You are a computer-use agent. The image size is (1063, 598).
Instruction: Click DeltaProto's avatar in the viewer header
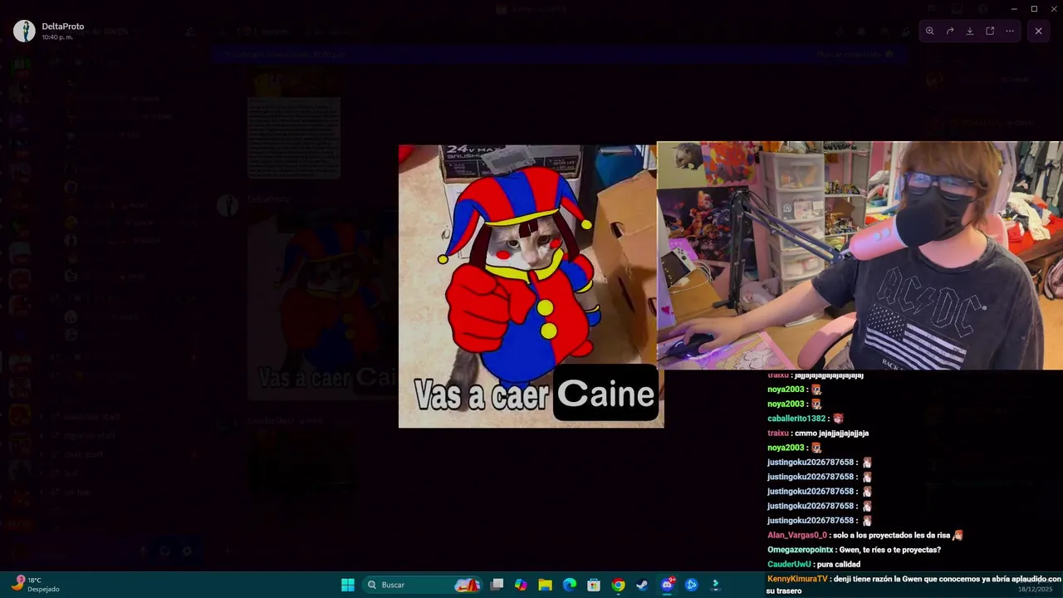[24, 31]
